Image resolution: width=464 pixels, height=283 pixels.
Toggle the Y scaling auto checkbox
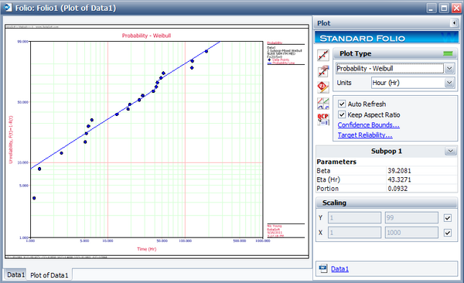pyautogui.click(x=448, y=218)
